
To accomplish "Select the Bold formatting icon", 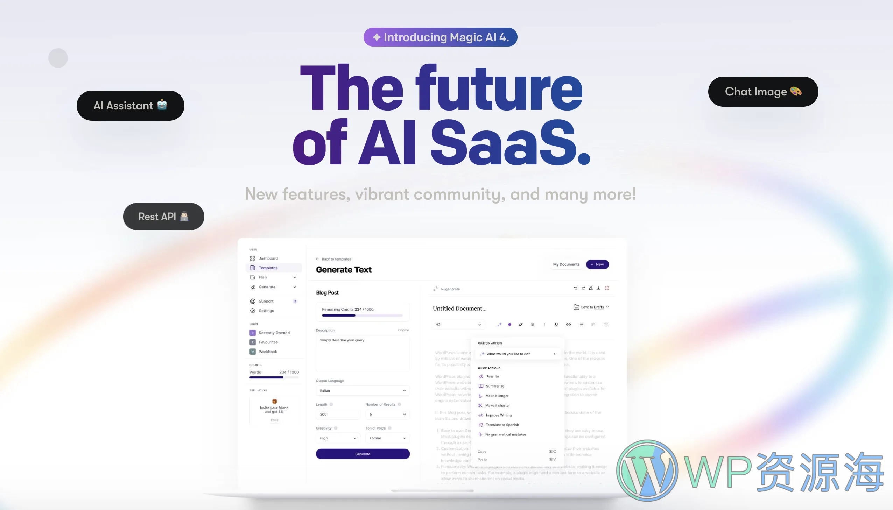I will coord(531,324).
